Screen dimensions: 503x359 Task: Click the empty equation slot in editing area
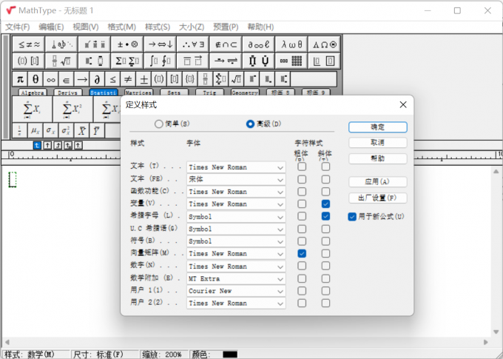(13, 179)
